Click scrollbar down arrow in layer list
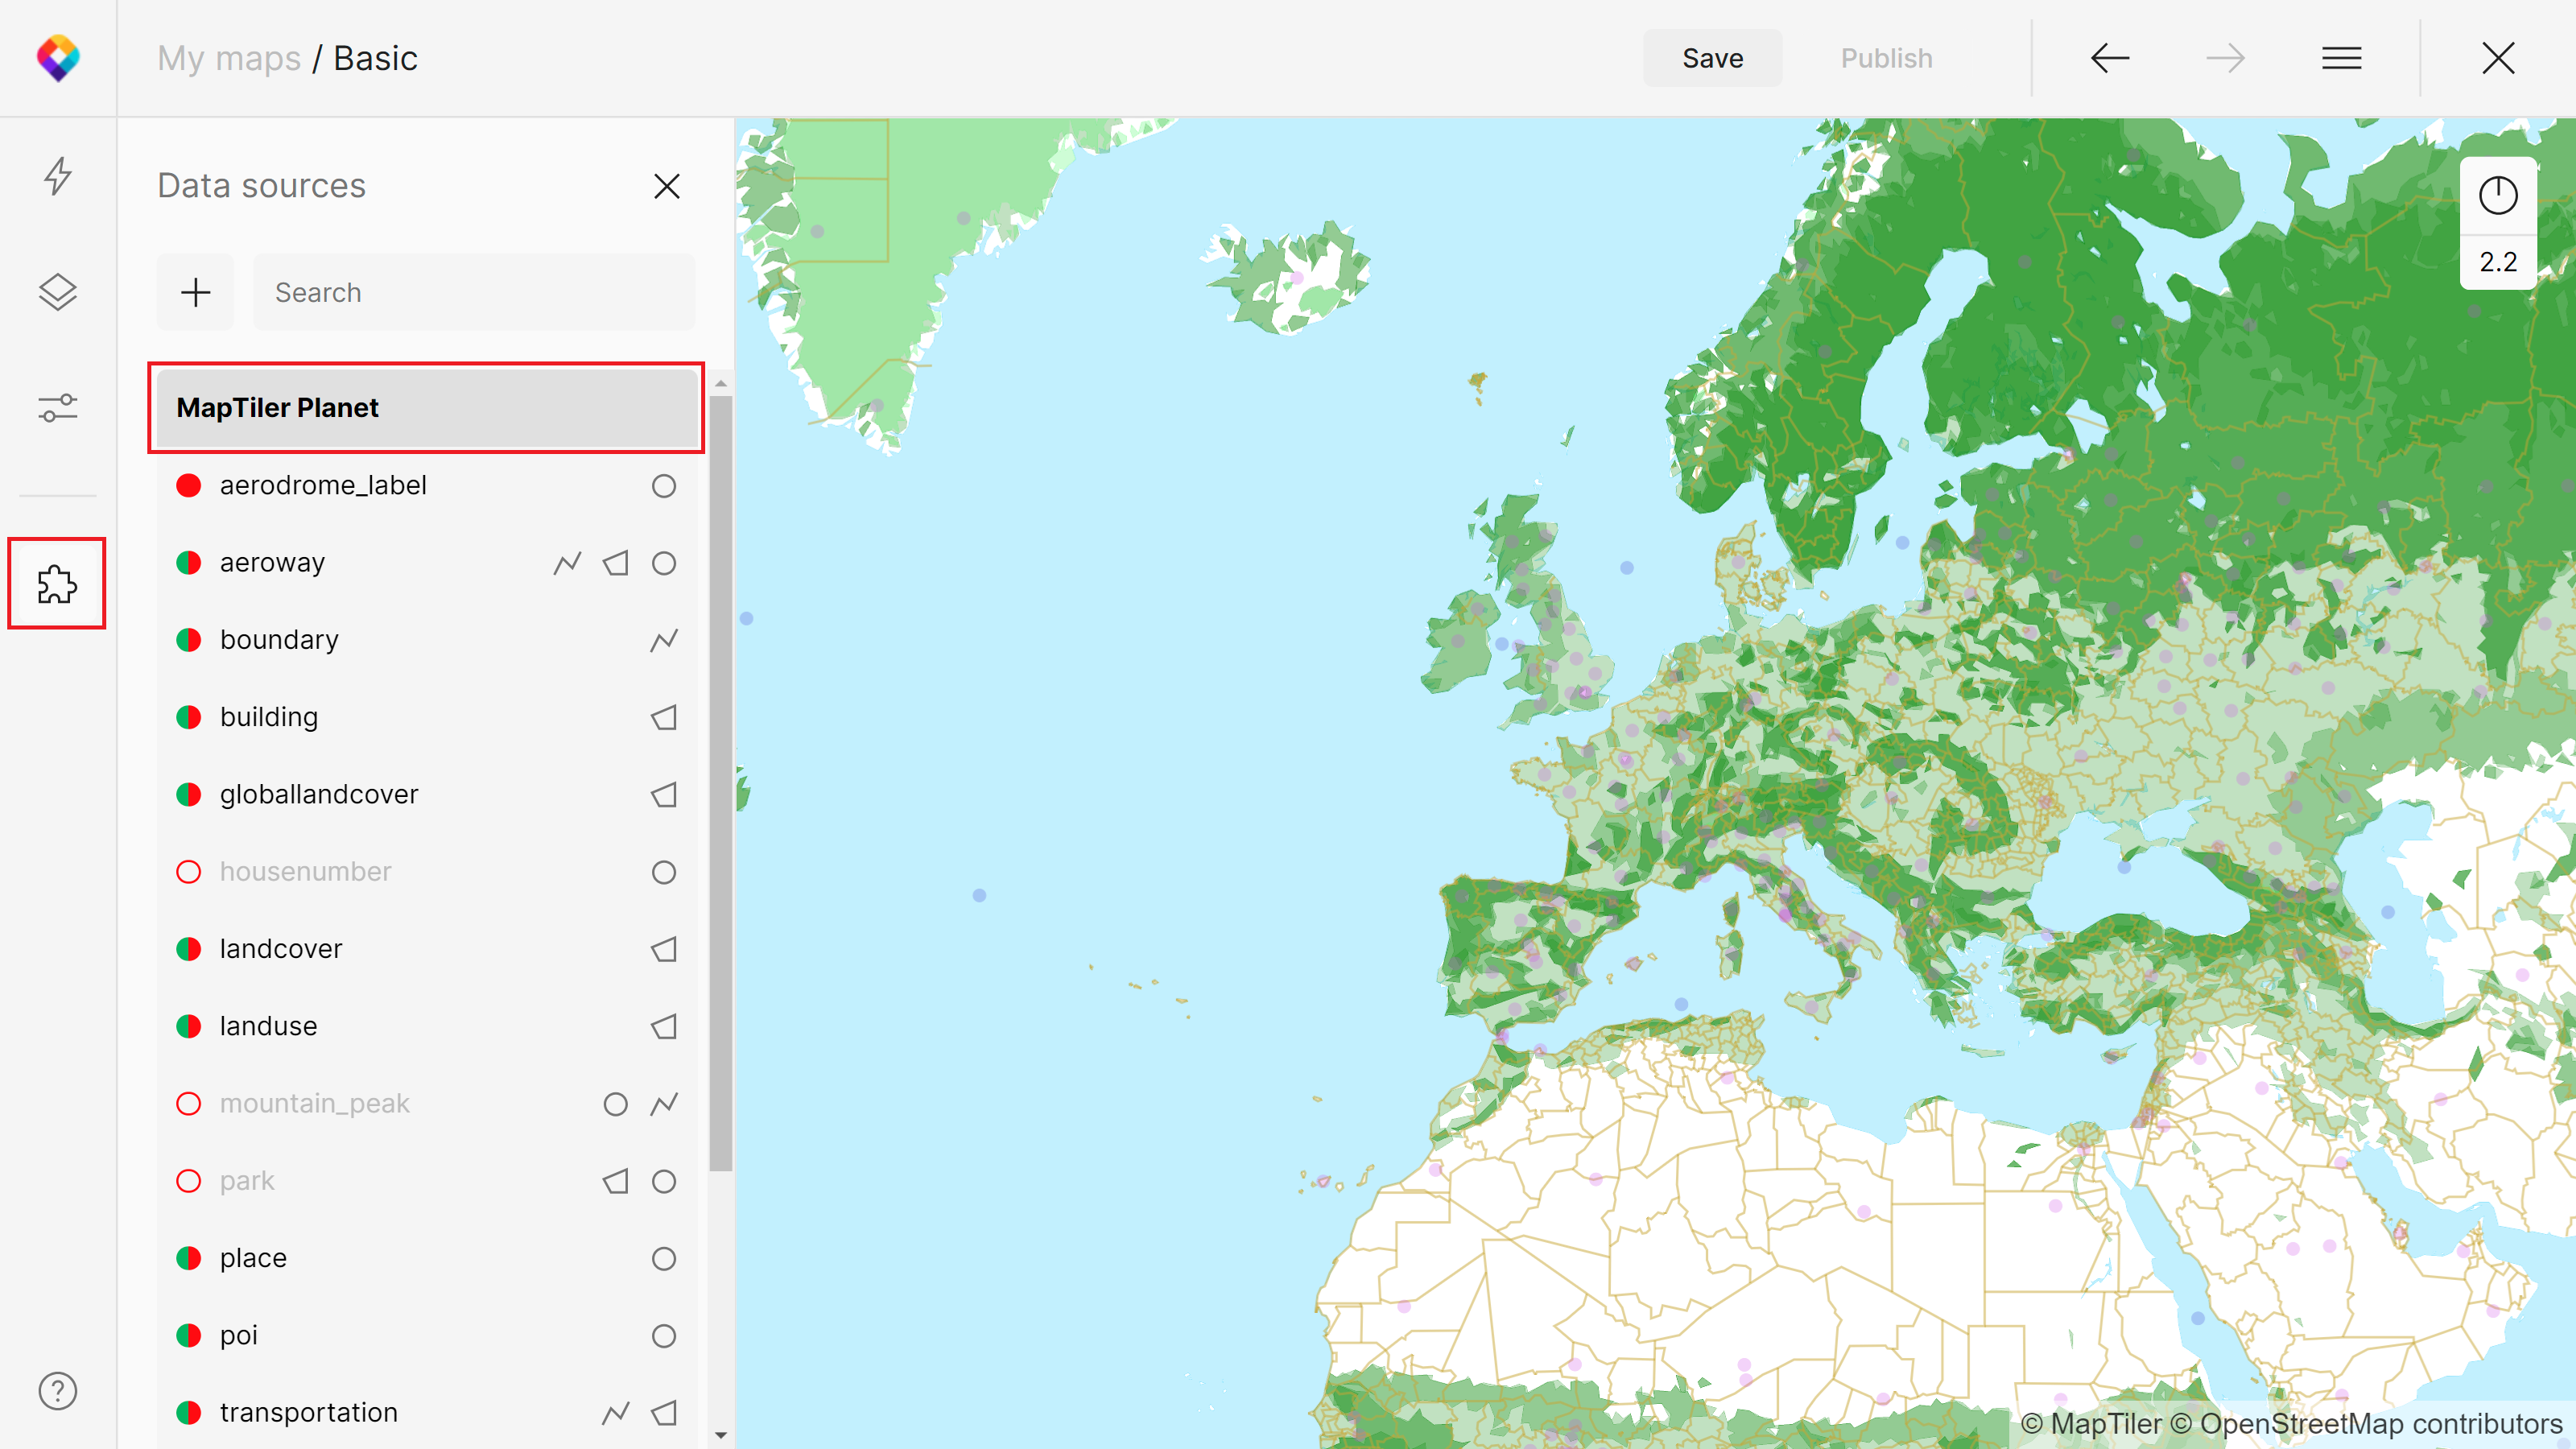This screenshot has height=1449, width=2576. click(721, 1435)
